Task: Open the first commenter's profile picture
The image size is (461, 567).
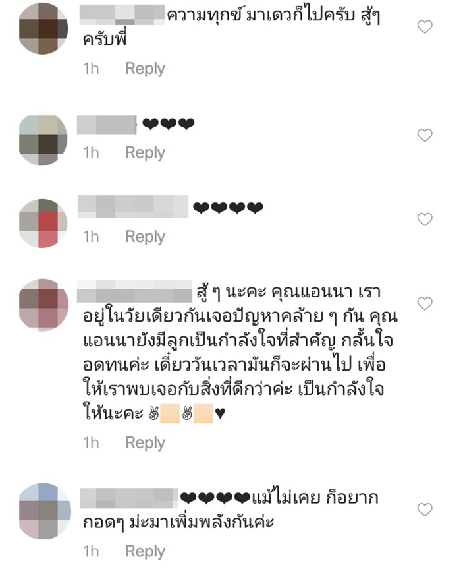Action: (x=43, y=28)
